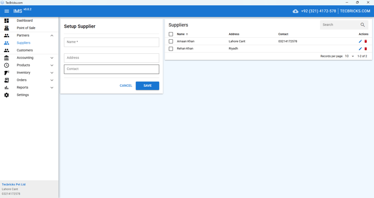Click the Contact input field
Image resolution: width=374 pixels, height=198 pixels.
point(112,69)
